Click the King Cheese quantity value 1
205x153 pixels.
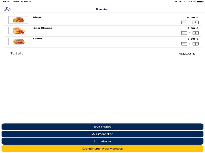click(x=190, y=33)
